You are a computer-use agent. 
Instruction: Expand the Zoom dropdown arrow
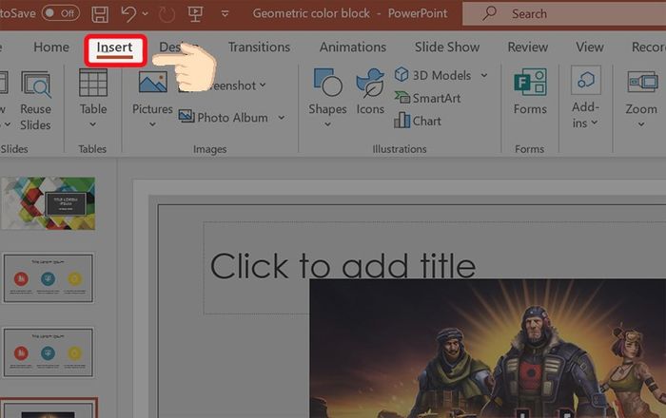(x=641, y=124)
